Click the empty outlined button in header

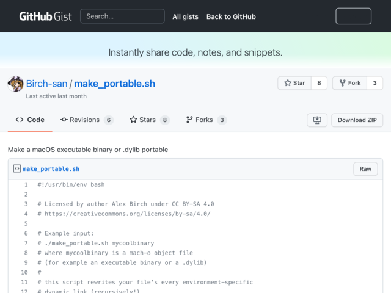pos(353,16)
